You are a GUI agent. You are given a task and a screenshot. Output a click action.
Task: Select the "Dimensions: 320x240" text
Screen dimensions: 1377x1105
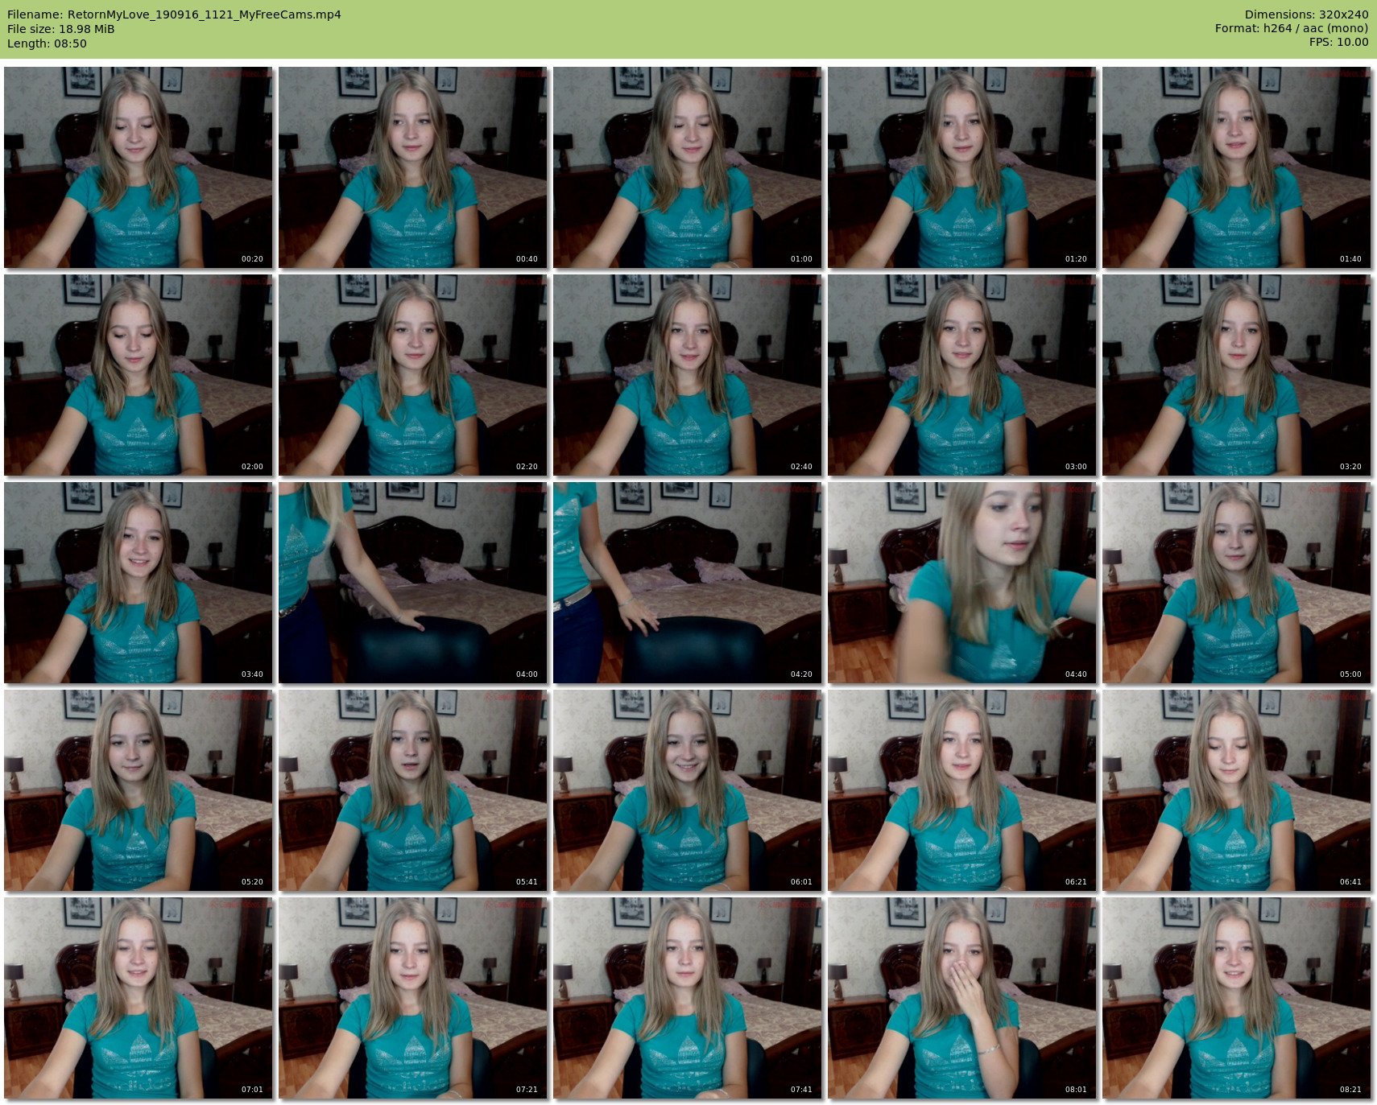[x=1306, y=14]
